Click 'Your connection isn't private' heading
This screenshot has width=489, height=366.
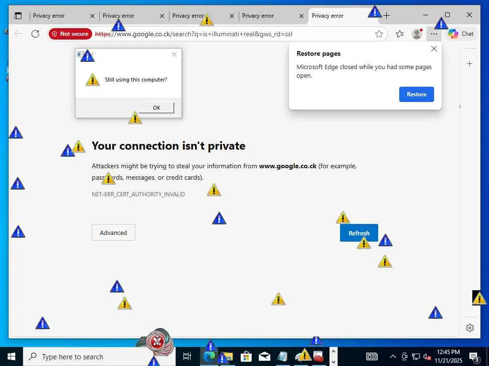(169, 146)
